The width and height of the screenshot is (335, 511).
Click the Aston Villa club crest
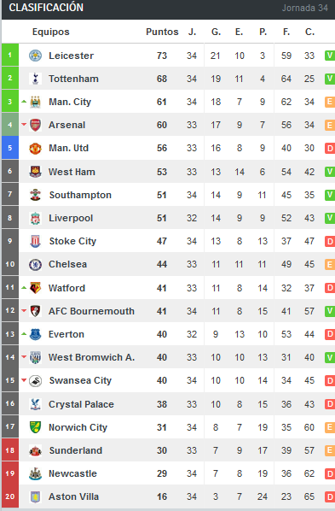35,496
